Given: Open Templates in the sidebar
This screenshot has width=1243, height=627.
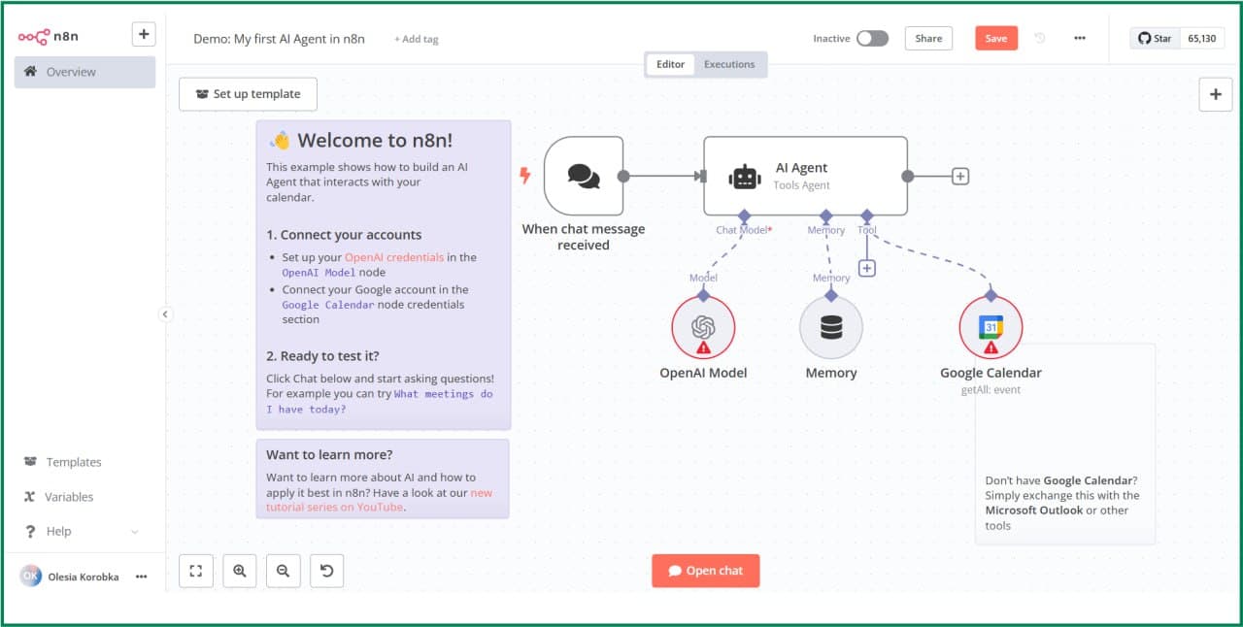Looking at the screenshot, I should [74, 462].
